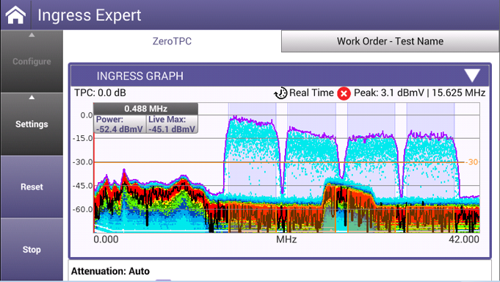Go to the Home screen icon
The image size is (500, 282).
point(15,15)
